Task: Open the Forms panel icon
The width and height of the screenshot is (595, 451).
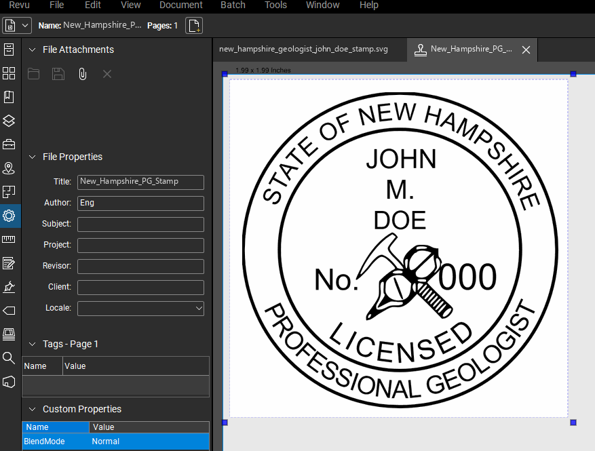Action: (x=9, y=263)
